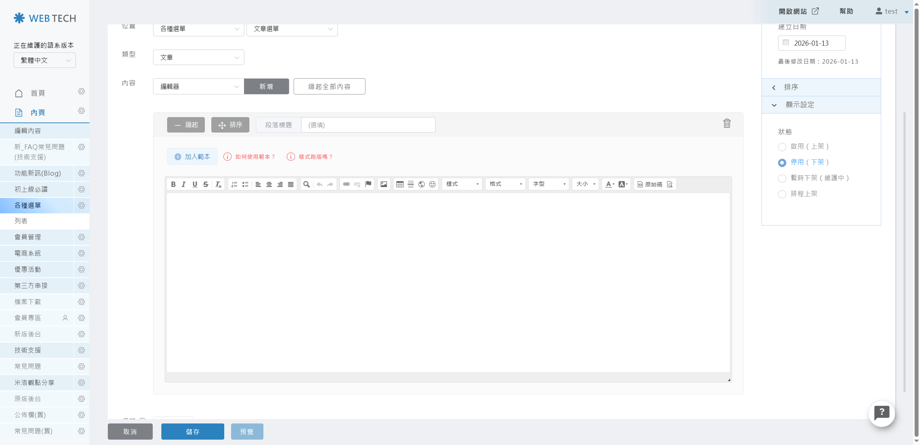Open 會員管理 in sidebar menu
This screenshot has height=445, width=920.
click(28, 237)
